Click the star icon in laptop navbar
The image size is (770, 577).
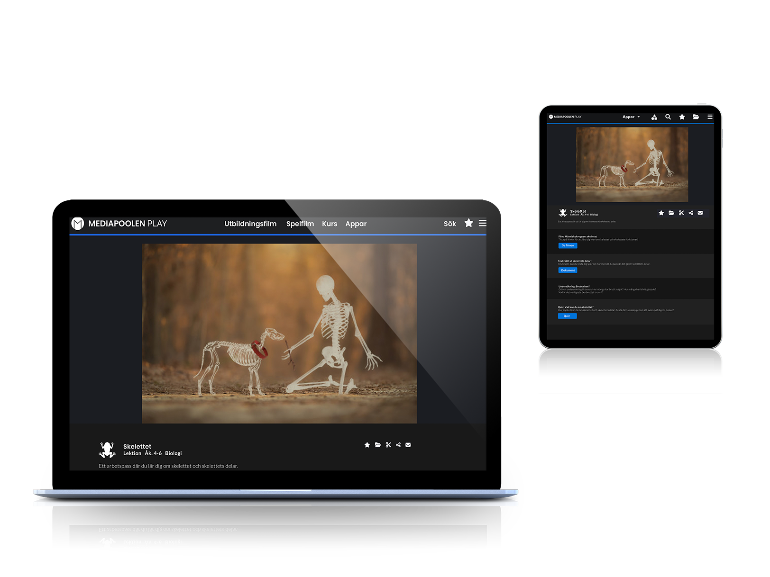pos(468,223)
